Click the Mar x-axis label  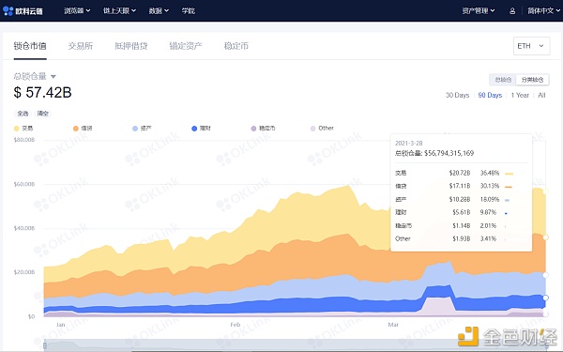pos(393,325)
